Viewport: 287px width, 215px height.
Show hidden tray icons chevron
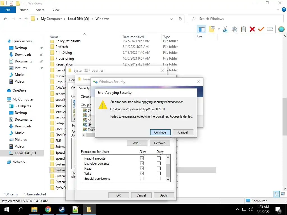(237, 209)
